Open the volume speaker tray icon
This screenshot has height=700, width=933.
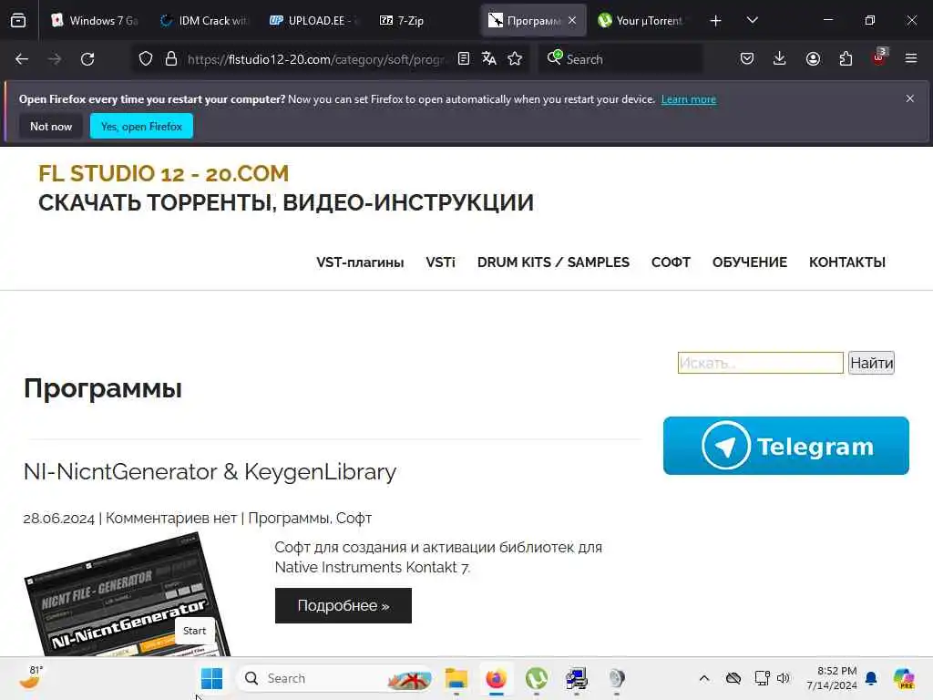tap(784, 678)
